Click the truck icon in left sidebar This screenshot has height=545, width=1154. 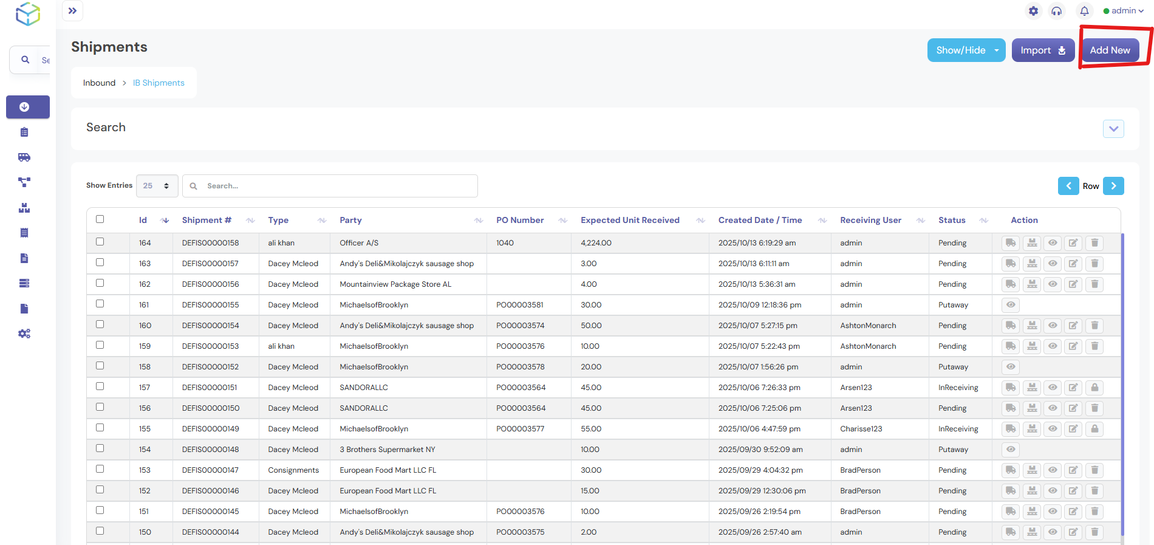(x=24, y=157)
